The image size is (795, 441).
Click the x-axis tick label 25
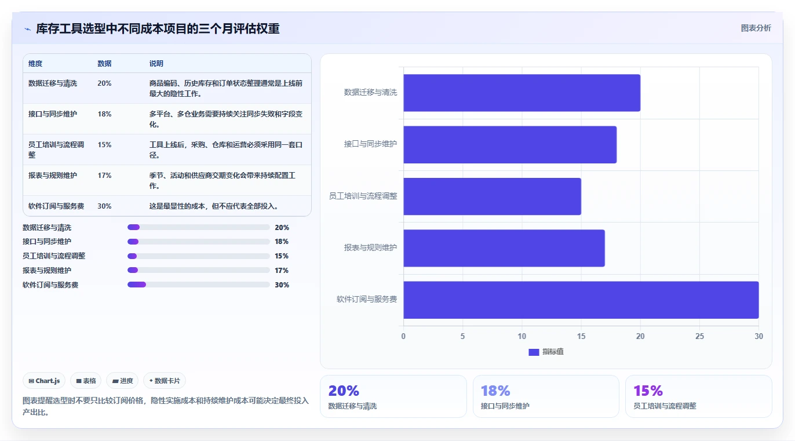click(699, 336)
